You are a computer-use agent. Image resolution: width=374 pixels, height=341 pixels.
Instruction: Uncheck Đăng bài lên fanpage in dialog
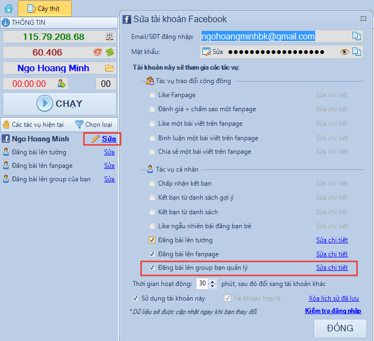pyautogui.click(x=152, y=254)
